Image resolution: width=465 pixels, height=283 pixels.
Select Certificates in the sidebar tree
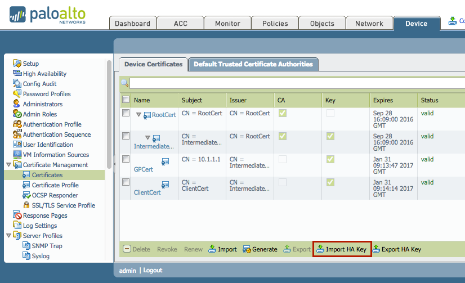point(55,175)
